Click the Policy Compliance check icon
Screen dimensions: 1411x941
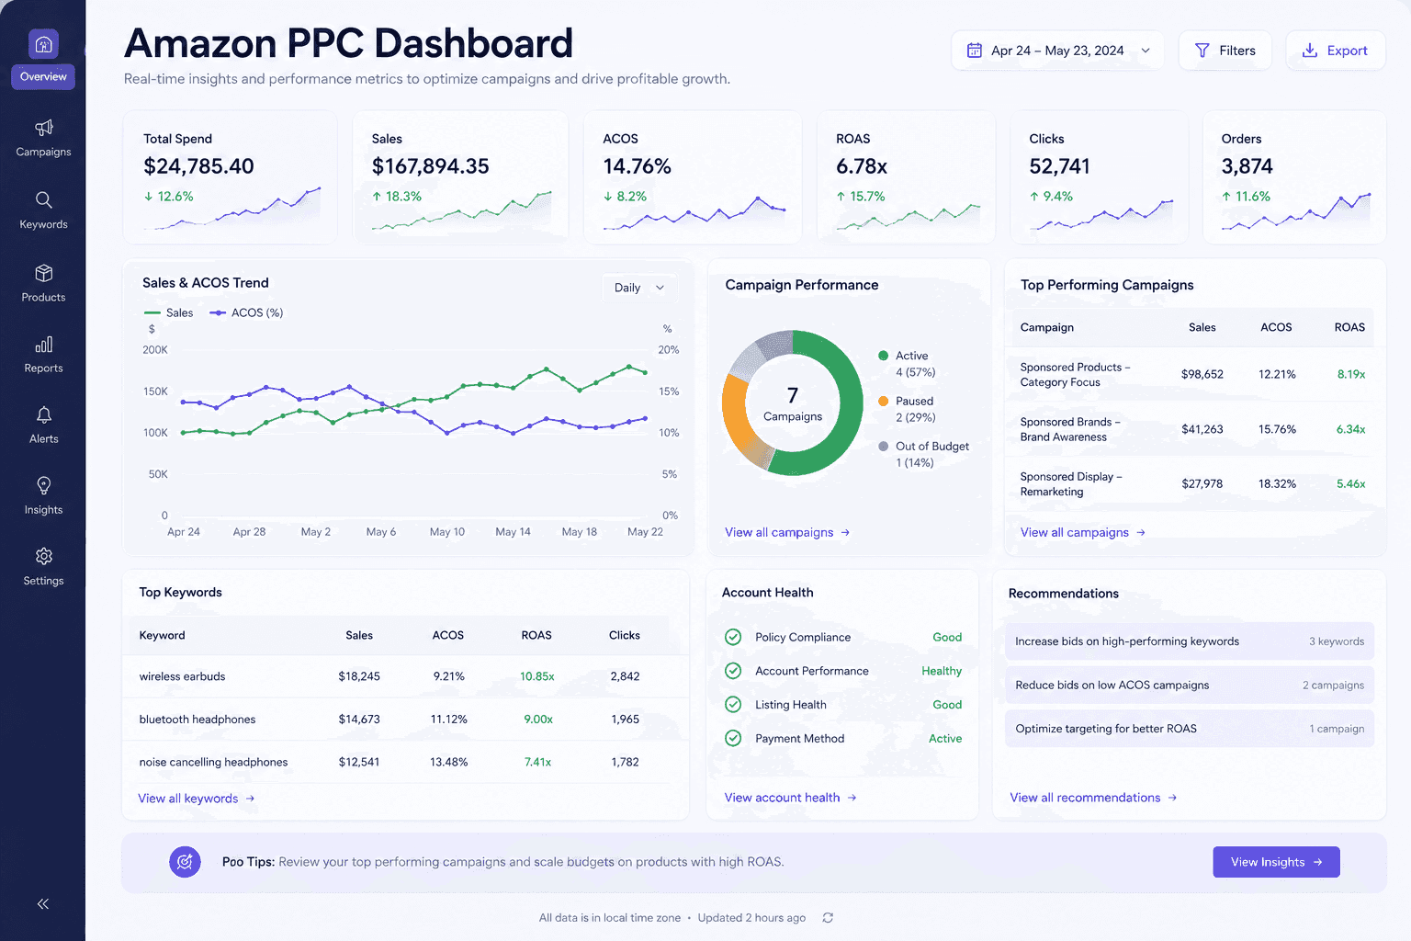(733, 637)
